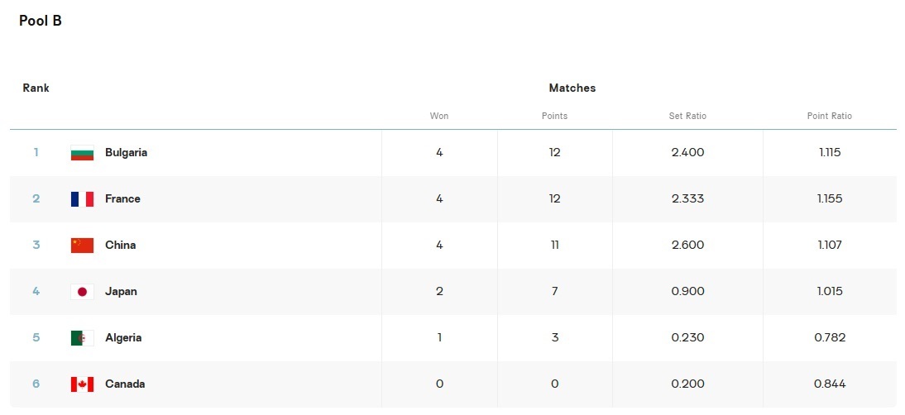Open the Canada team name
This screenshot has width=905, height=415.
click(125, 384)
